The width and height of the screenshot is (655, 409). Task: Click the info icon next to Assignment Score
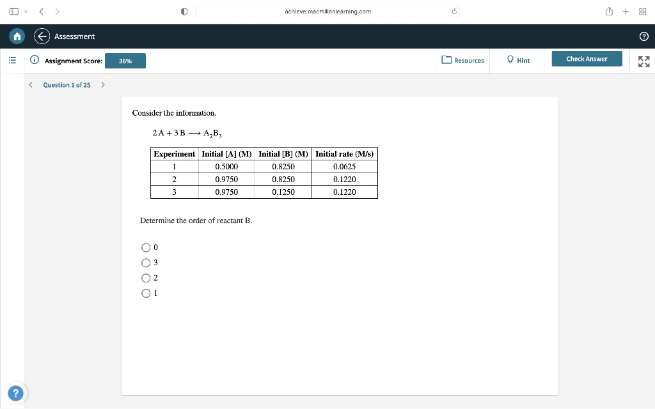pos(33,60)
